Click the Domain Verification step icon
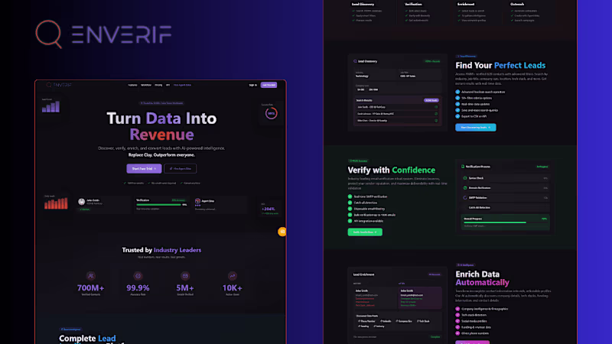 point(465,187)
